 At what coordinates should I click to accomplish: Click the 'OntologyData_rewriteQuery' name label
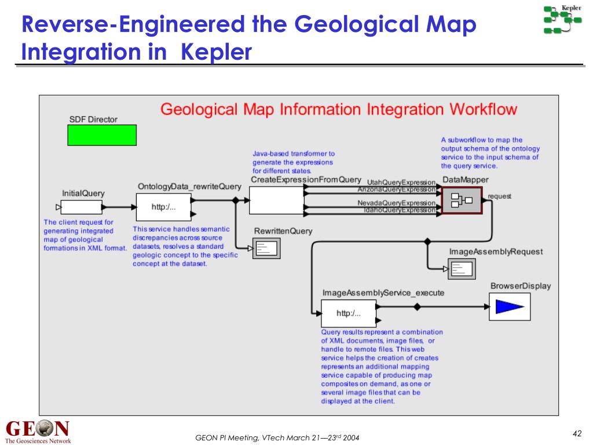point(189,187)
